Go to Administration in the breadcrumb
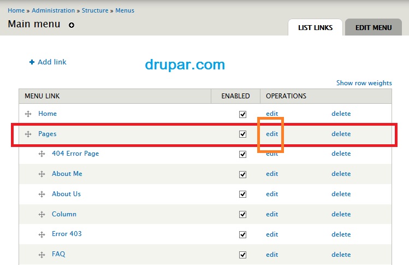This screenshot has width=409, height=265. click(53, 10)
